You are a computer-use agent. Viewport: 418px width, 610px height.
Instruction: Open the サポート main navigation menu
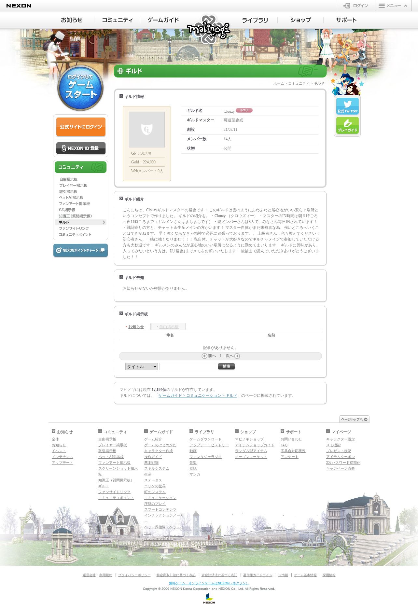point(346,20)
